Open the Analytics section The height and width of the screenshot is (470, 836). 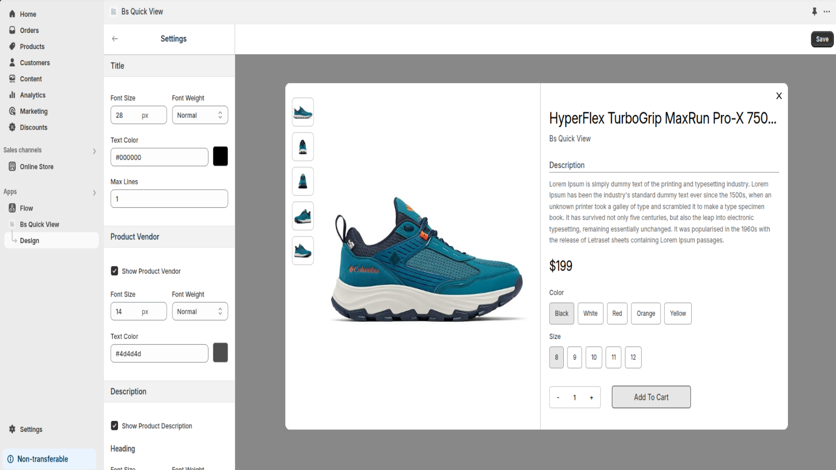32,95
